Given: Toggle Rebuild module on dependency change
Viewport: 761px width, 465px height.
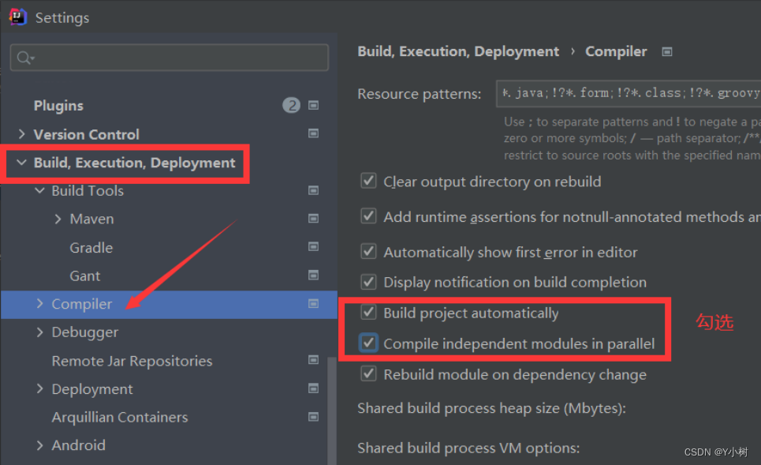Looking at the screenshot, I should coord(368,373).
